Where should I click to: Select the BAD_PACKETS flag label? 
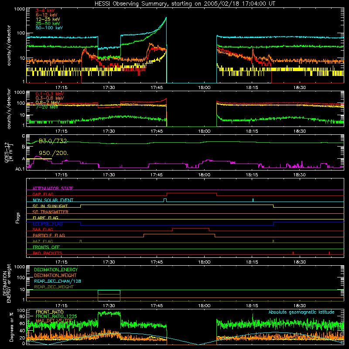48,253
